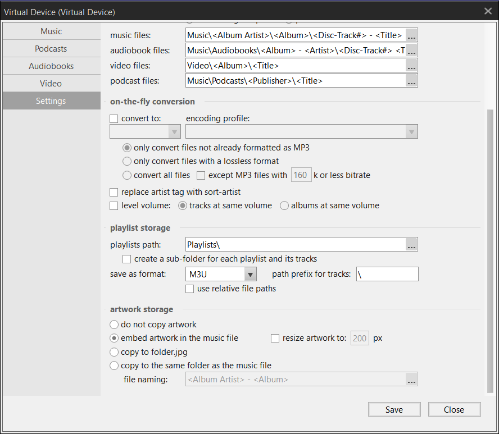This screenshot has width=499, height=434.
Task: Choose do not copy artwork option
Action: [114, 325]
